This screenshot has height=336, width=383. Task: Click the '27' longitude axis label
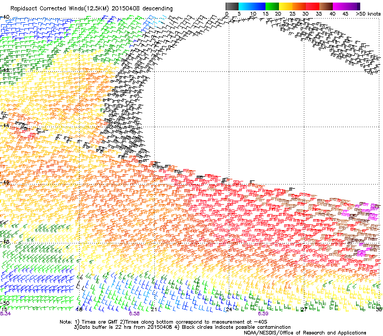tap(304, 310)
